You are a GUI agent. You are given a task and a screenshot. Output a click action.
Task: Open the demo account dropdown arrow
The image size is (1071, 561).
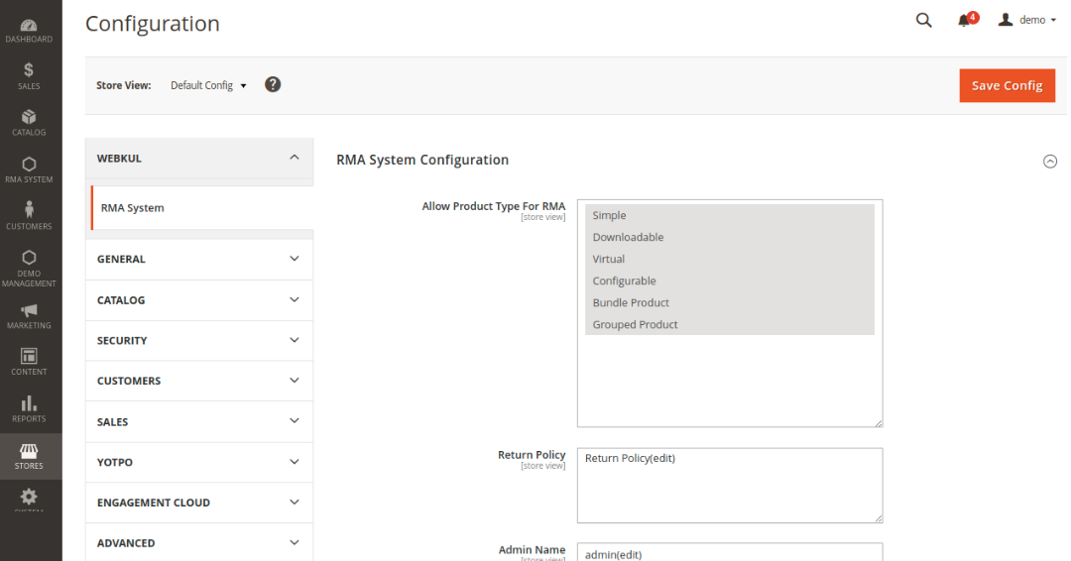(x=1053, y=21)
